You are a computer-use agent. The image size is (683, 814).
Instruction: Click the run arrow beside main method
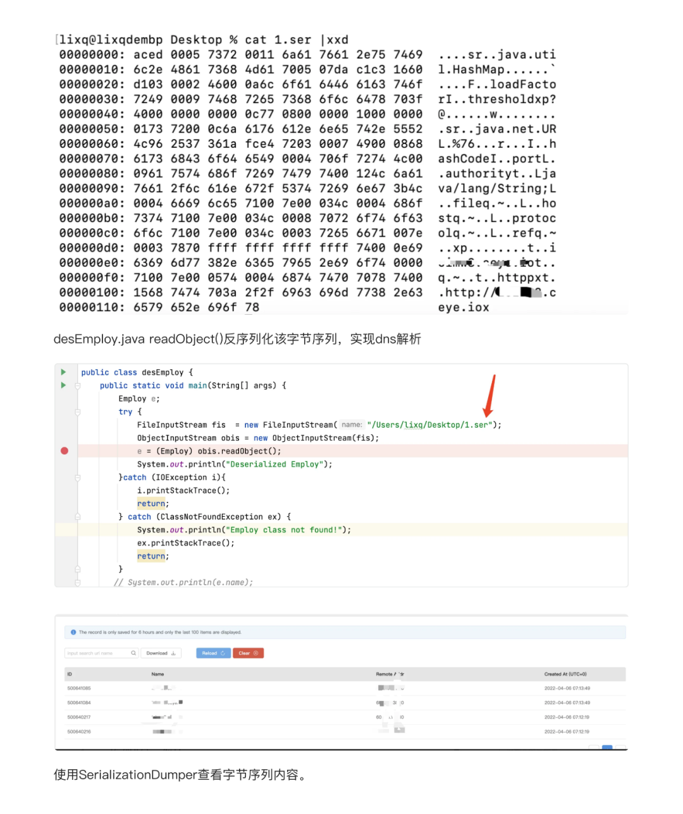(x=63, y=385)
